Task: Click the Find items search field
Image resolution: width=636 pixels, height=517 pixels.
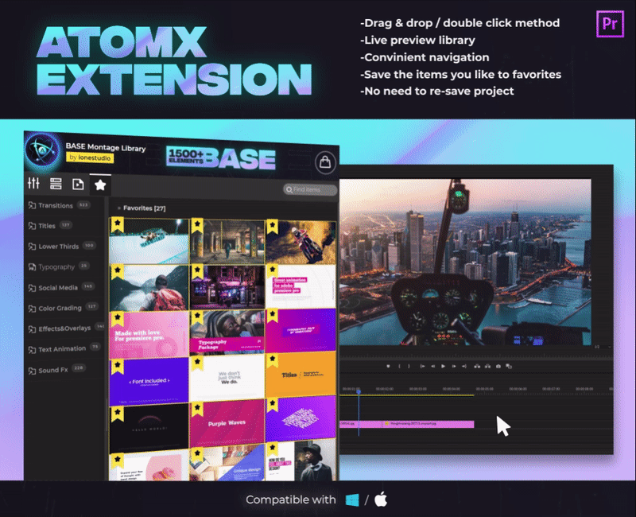Action: click(x=311, y=189)
